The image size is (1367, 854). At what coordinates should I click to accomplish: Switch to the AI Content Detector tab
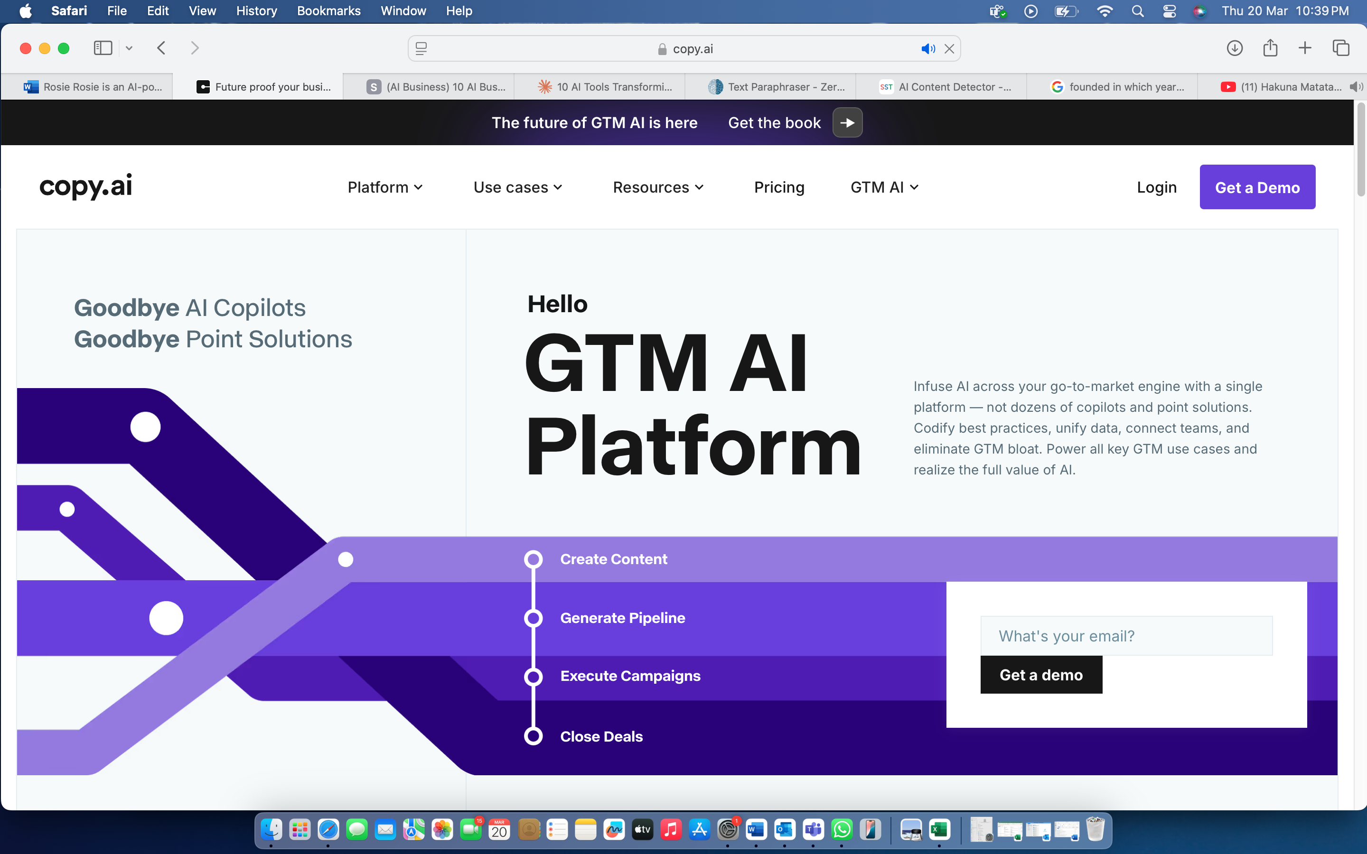point(941,86)
